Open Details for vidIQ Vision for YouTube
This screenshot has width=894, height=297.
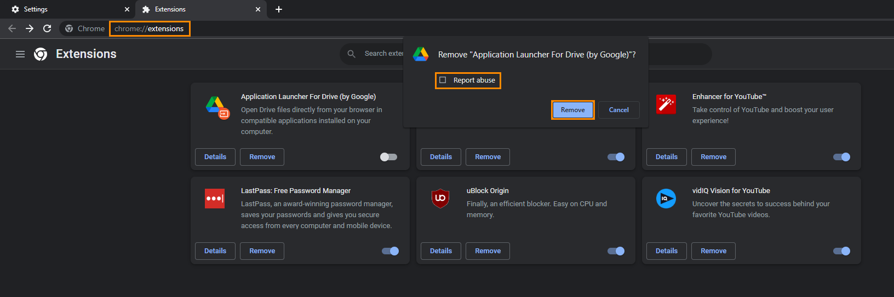pos(667,251)
